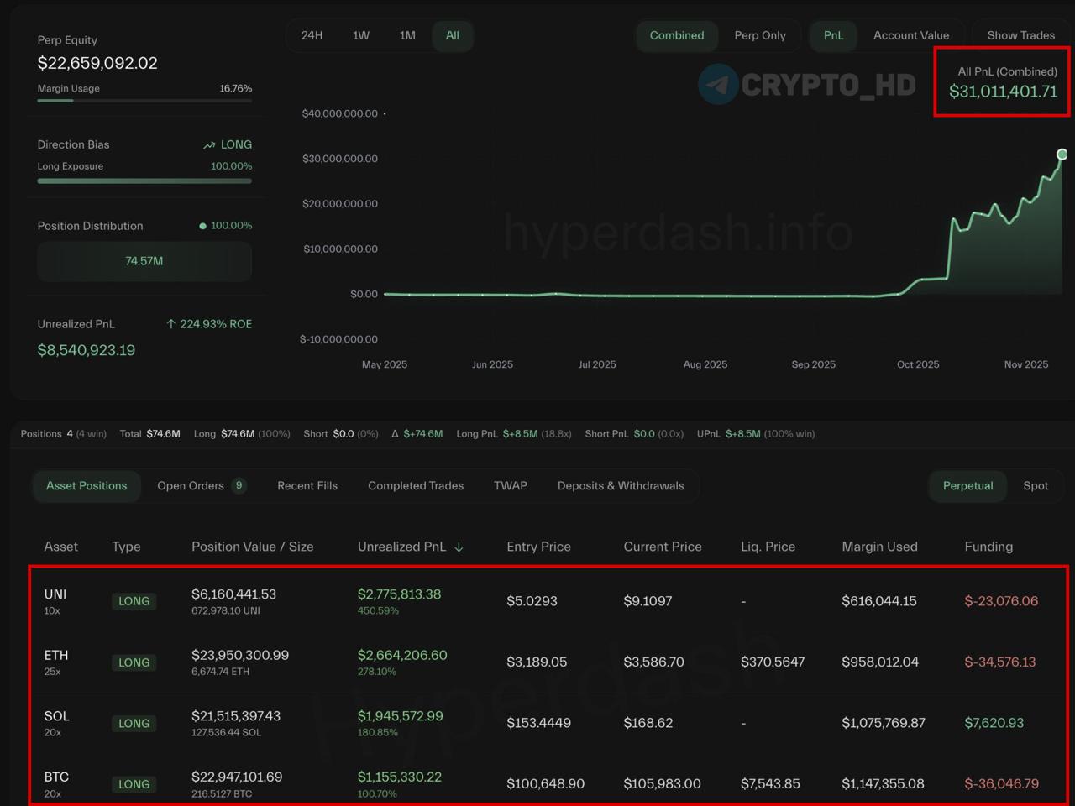The width and height of the screenshot is (1075, 806).
Task: Open the Deposits & Withdrawals tab
Action: (x=621, y=485)
